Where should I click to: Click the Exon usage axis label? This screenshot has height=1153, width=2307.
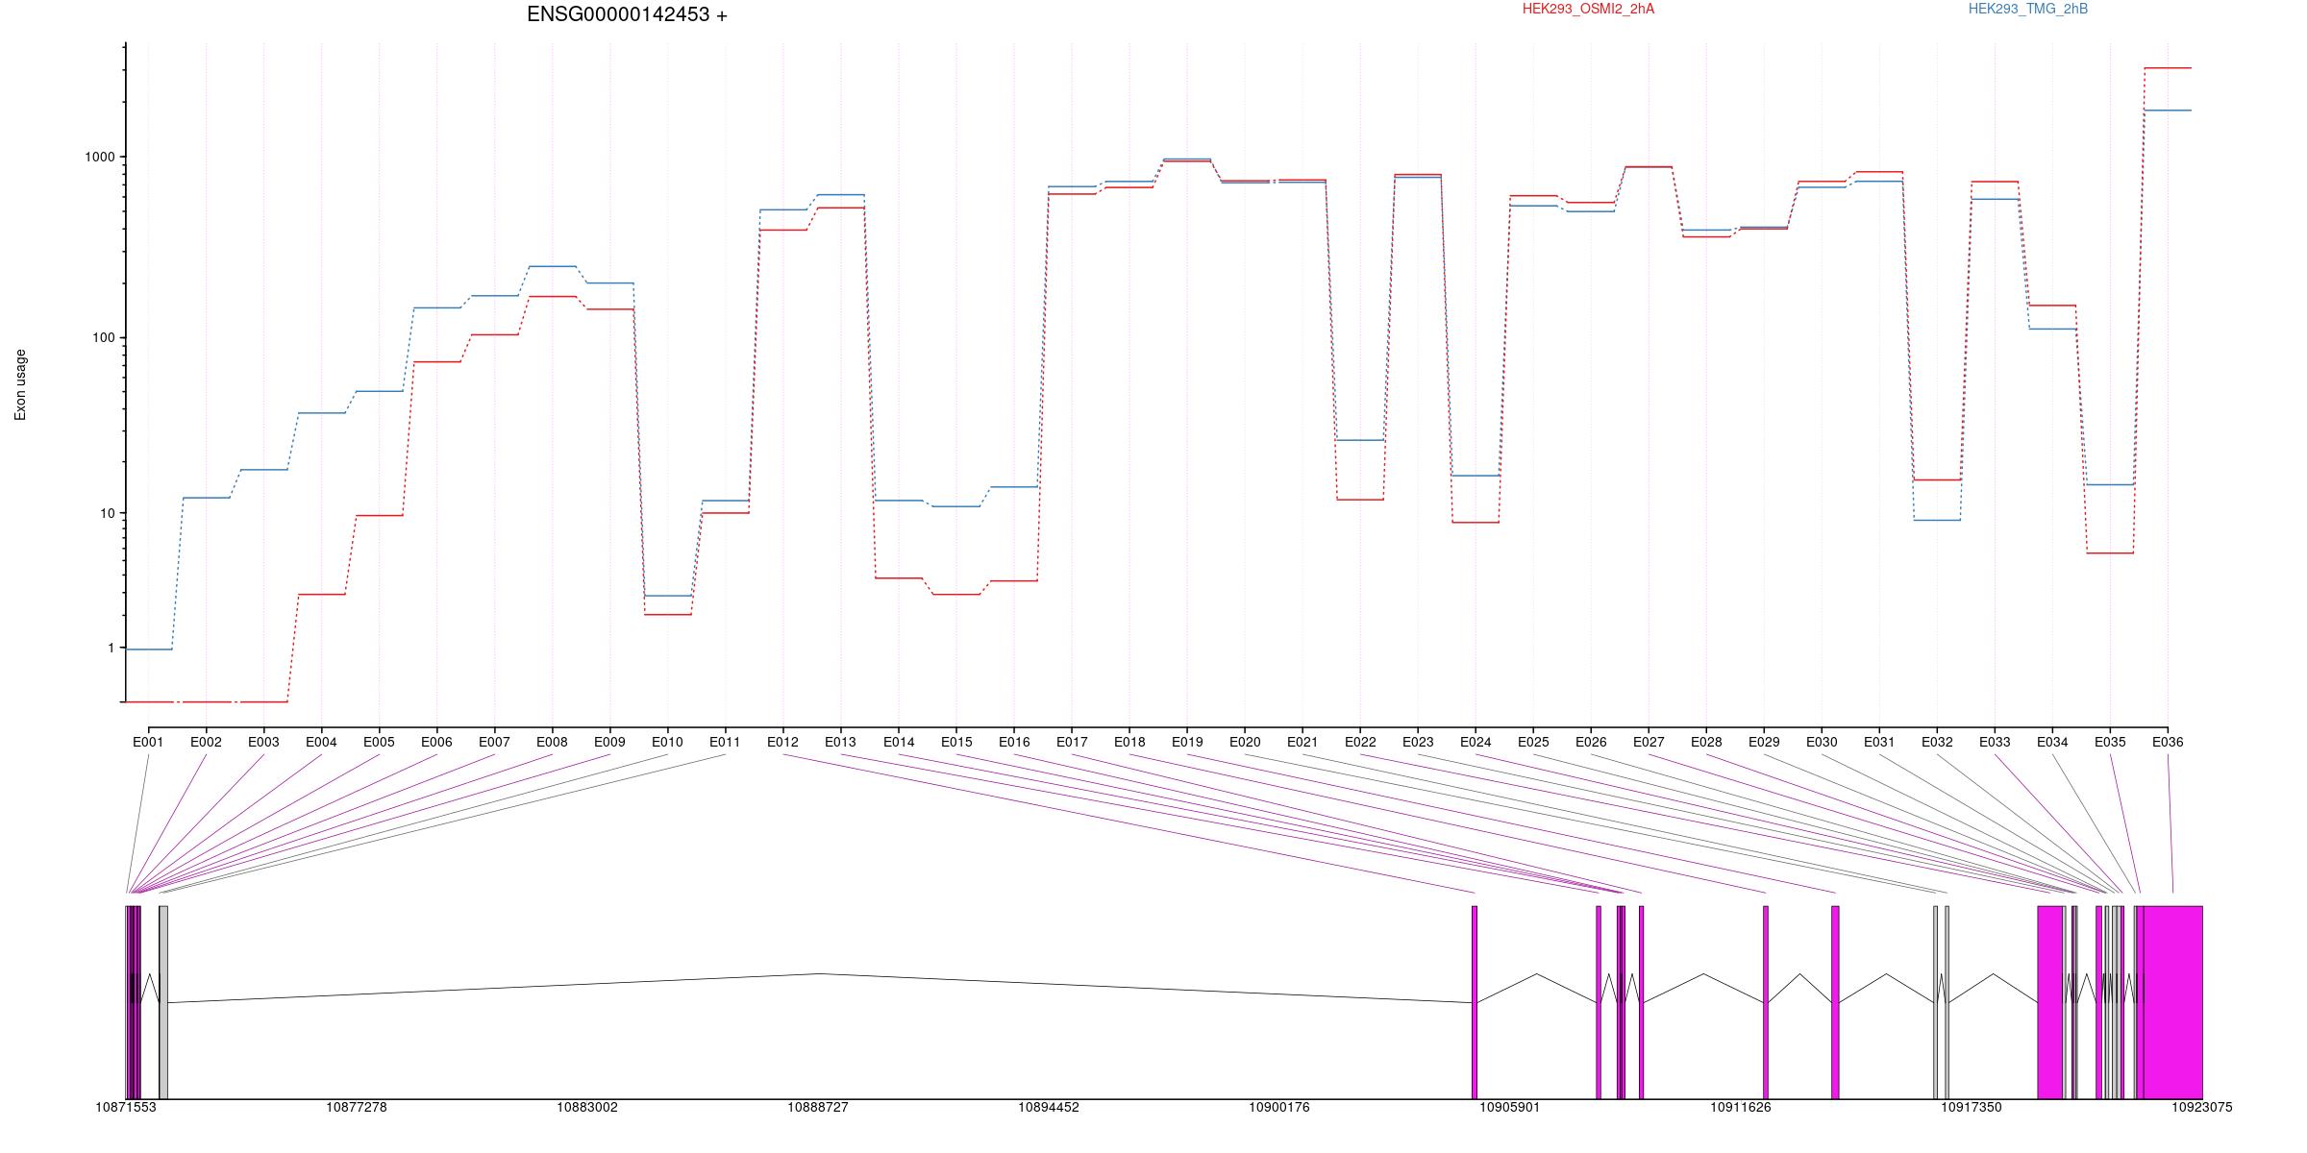click(x=20, y=385)
